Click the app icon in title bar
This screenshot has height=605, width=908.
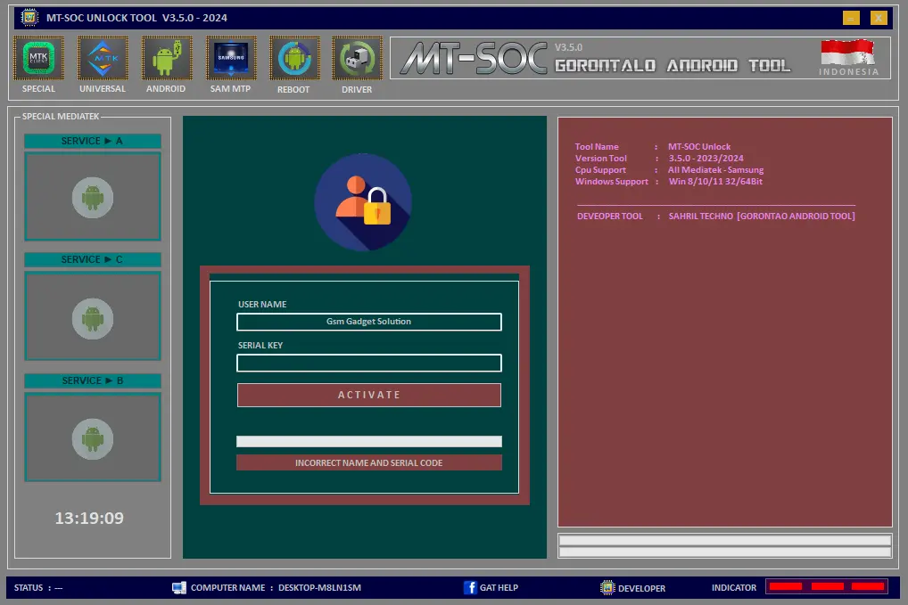pos(29,17)
